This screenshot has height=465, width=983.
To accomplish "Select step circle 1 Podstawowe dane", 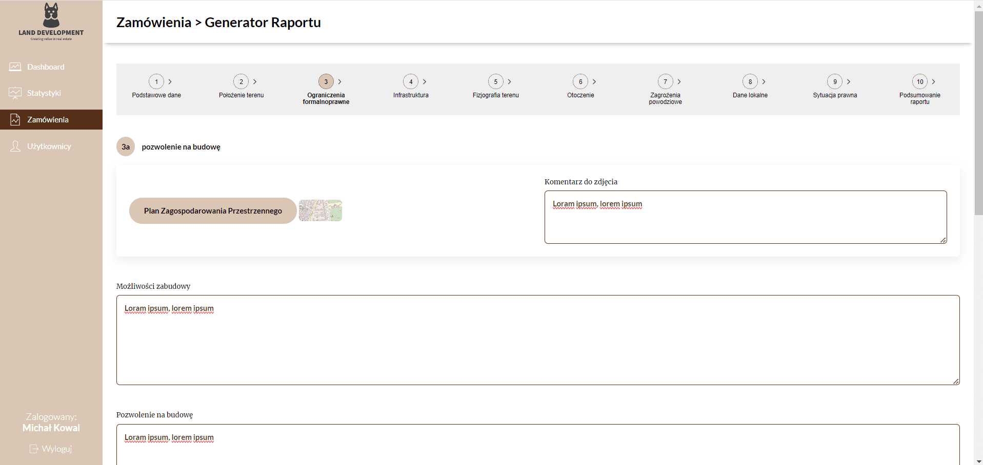I will (156, 81).
